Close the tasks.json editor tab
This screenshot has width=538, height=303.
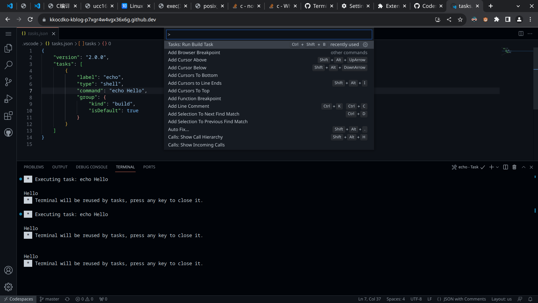[54, 34]
